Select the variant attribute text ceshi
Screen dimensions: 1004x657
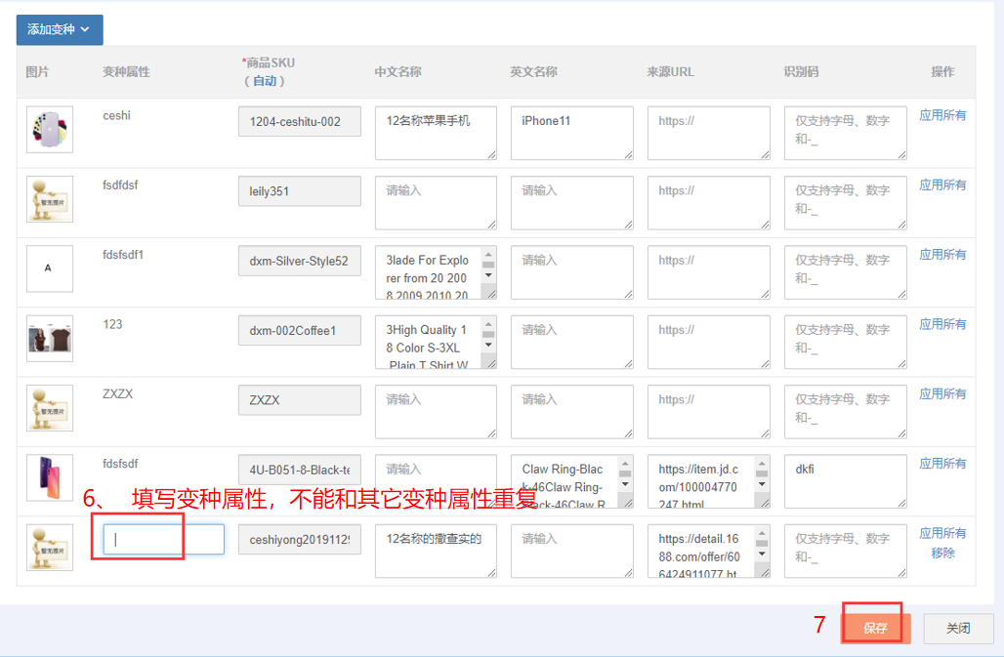(x=116, y=116)
